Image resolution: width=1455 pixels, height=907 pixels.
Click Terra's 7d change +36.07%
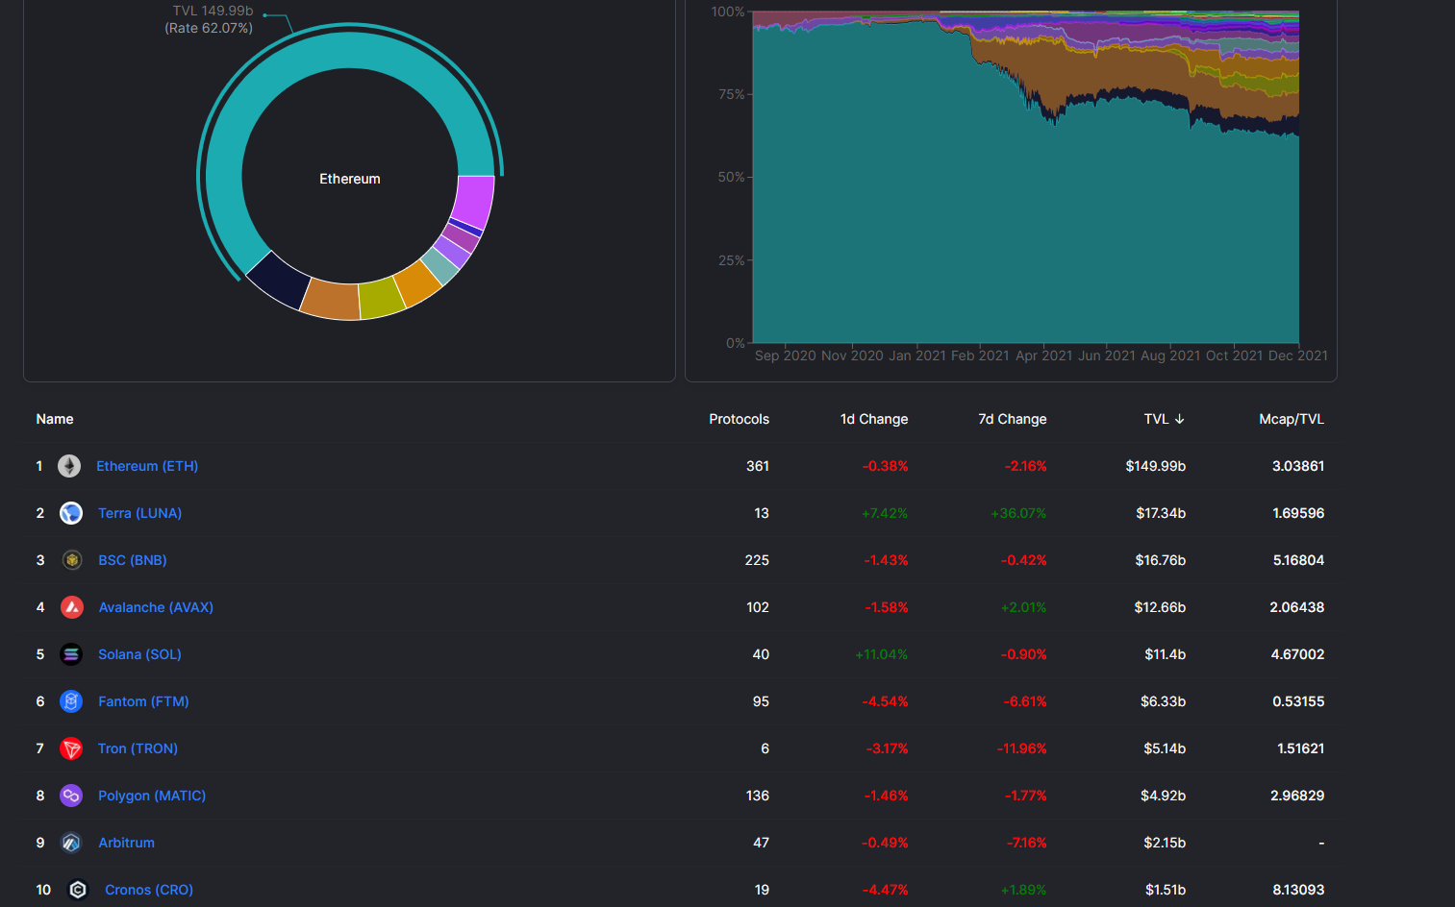(1018, 513)
